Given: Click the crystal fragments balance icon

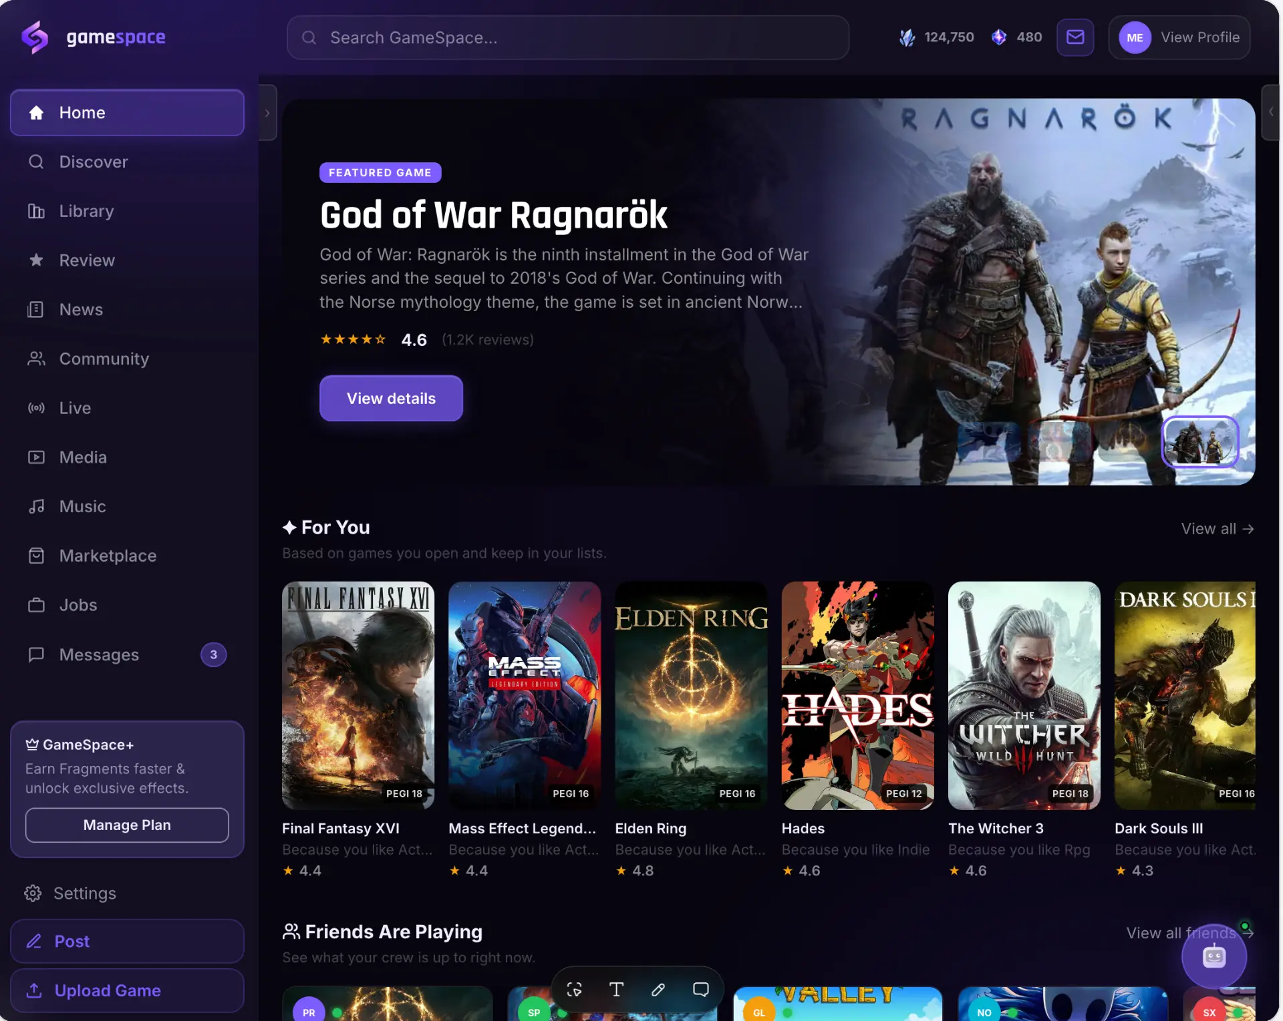Looking at the screenshot, I should tap(907, 37).
